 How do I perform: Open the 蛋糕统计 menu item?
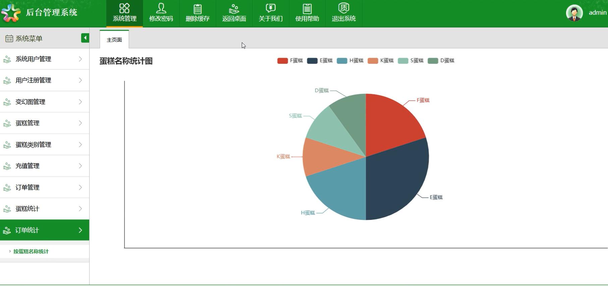44,209
